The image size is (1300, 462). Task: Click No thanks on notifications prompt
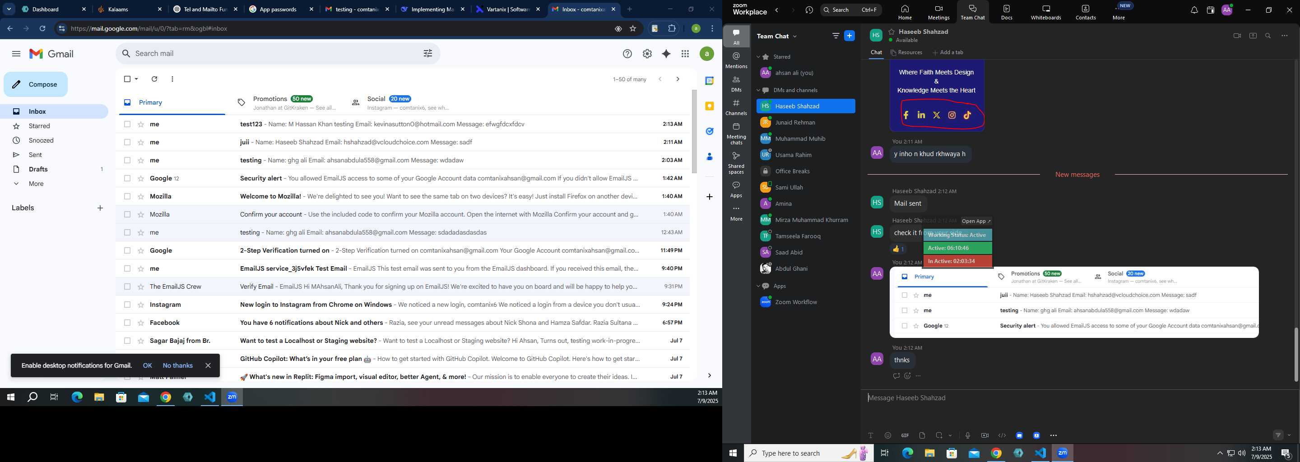click(x=178, y=365)
